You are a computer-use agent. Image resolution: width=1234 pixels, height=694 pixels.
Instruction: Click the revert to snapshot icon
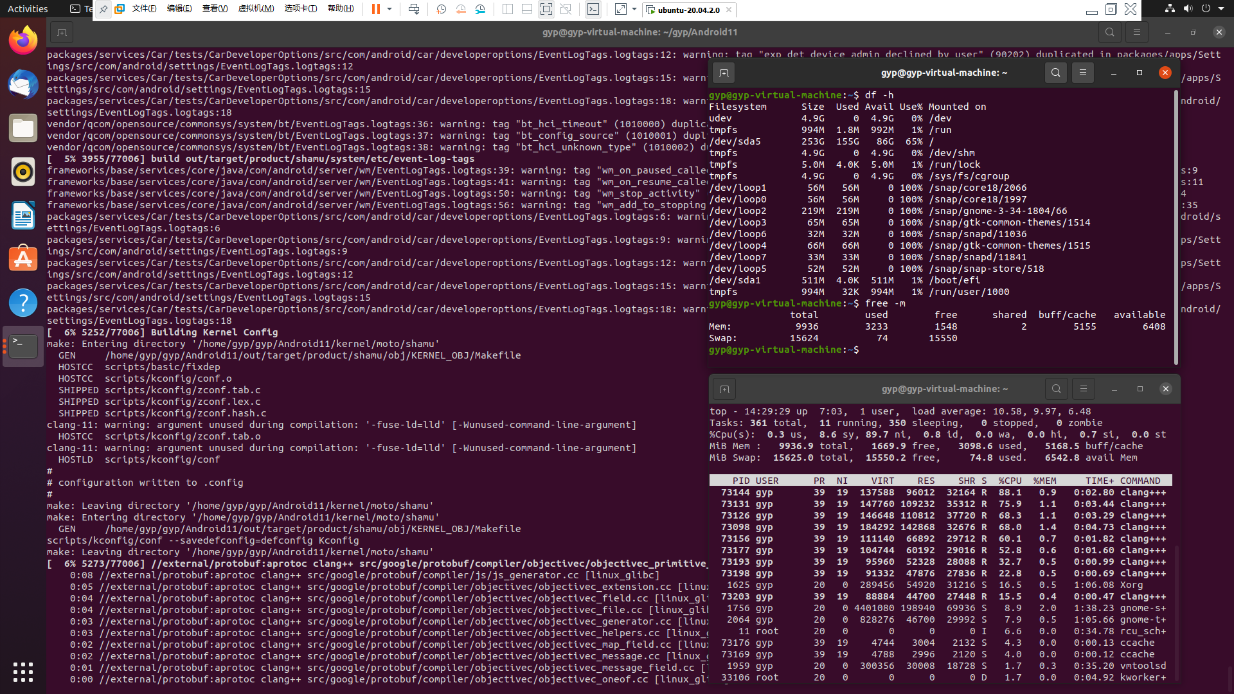pyautogui.click(x=461, y=9)
